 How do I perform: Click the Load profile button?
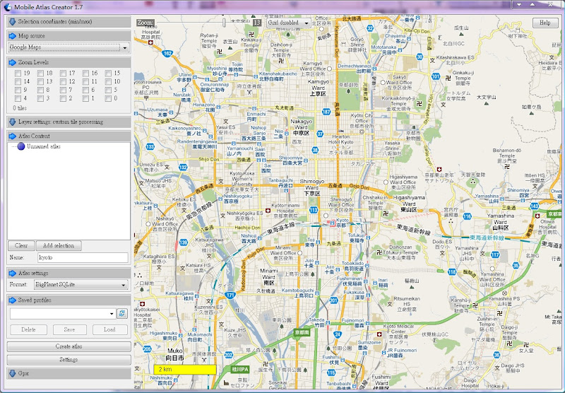point(109,329)
